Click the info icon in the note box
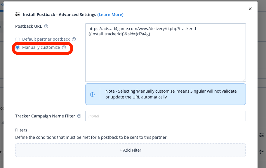Screen dimensions: 266x168 pos(93,95)
